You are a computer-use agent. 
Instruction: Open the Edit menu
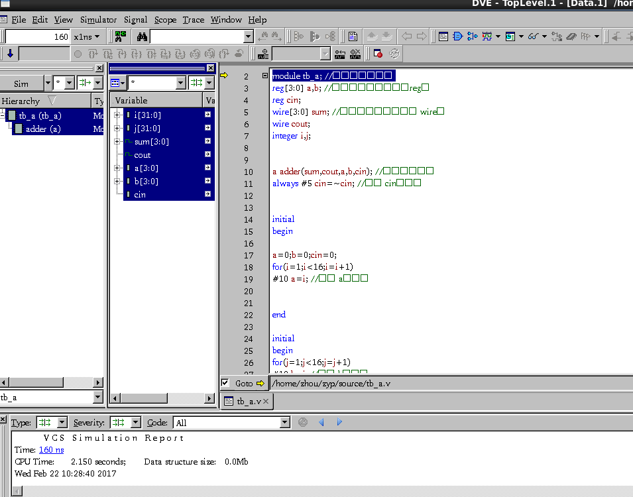click(40, 20)
